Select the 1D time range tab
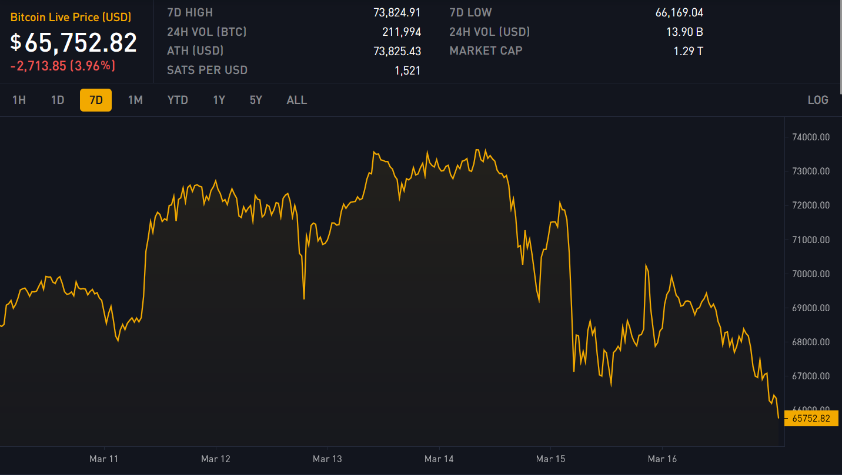Image resolution: width=842 pixels, height=475 pixels. [x=58, y=100]
